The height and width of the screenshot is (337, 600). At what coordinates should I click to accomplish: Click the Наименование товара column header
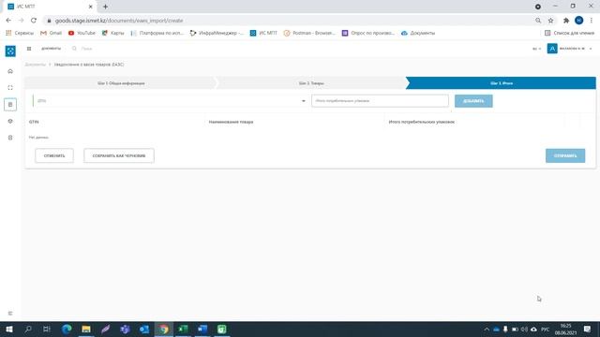(x=232, y=122)
